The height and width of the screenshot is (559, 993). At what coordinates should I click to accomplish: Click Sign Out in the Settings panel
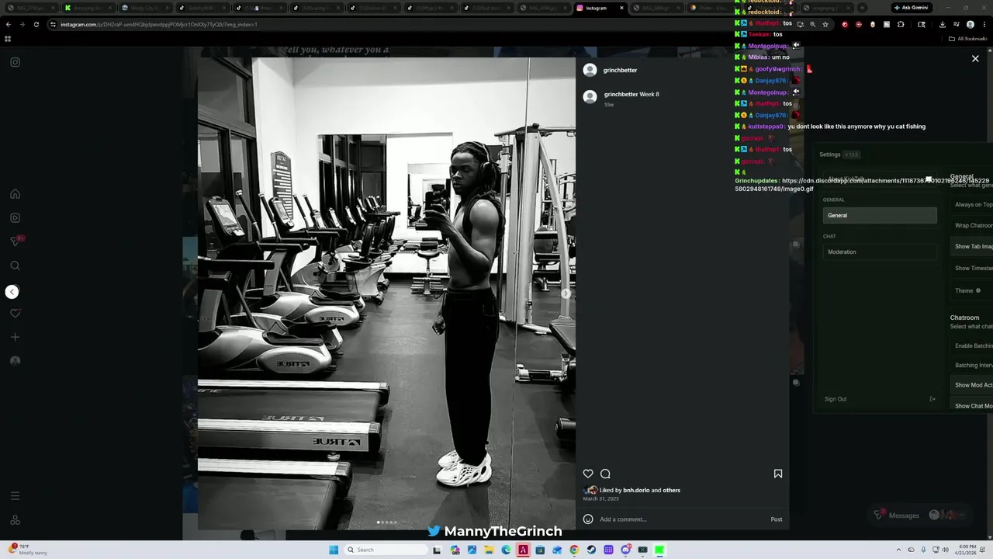[836, 399]
